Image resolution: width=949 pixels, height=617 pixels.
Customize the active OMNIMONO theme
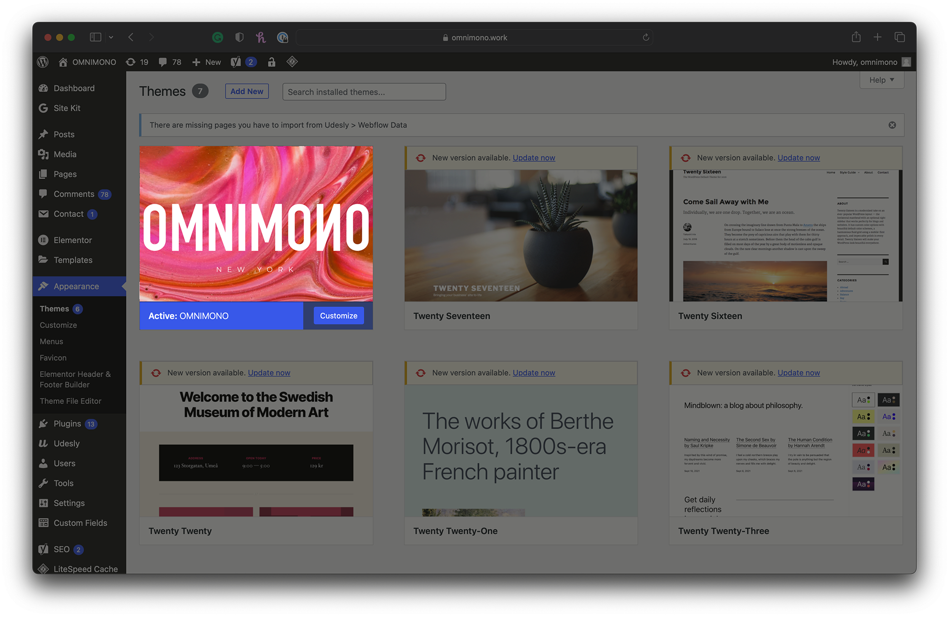(x=338, y=315)
